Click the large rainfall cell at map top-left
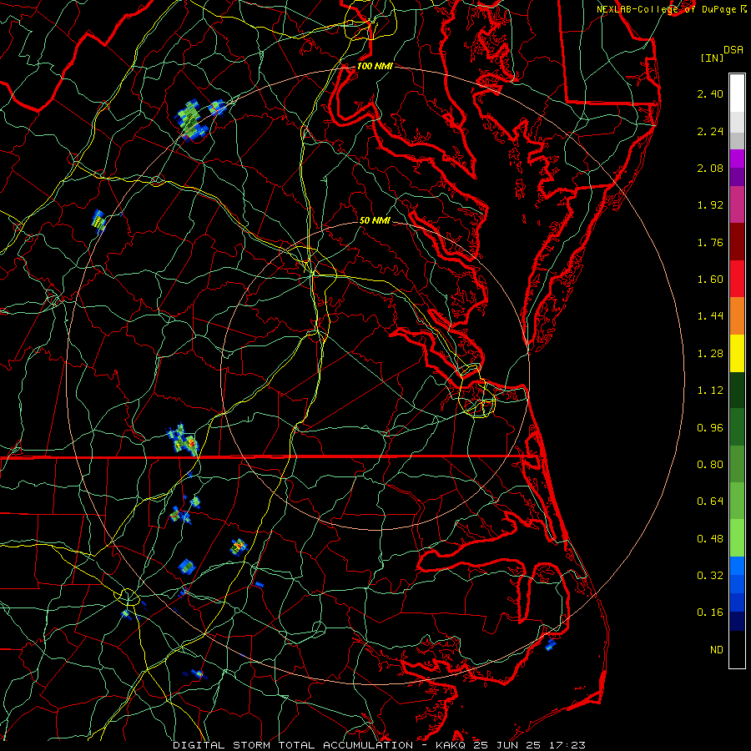This screenshot has width=751, height=751. pos(193,118)
